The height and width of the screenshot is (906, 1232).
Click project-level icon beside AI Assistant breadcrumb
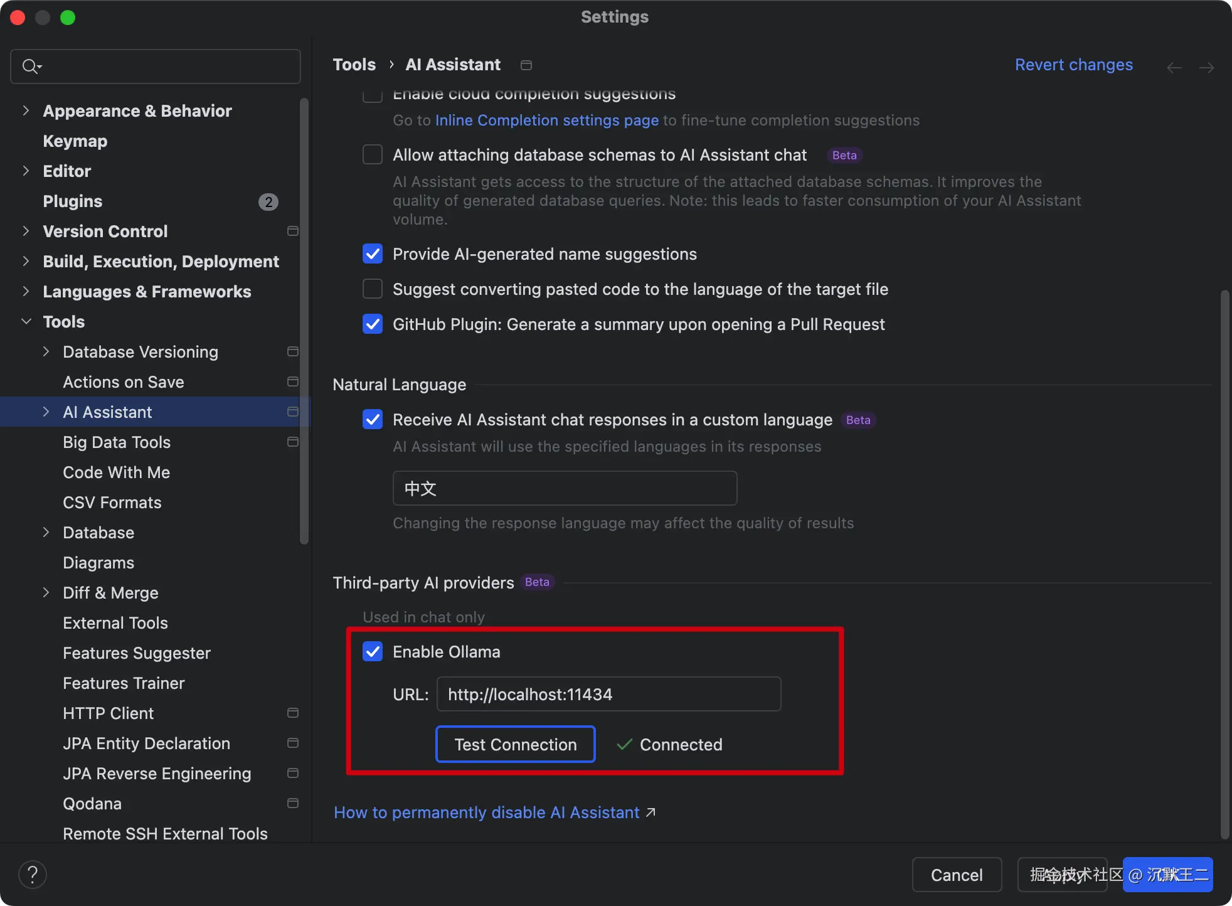pos(526,65)
